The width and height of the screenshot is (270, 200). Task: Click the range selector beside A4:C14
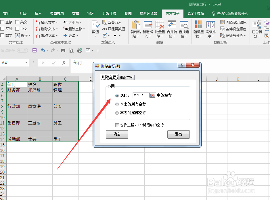pyautogui.click(x=152, y=95)
